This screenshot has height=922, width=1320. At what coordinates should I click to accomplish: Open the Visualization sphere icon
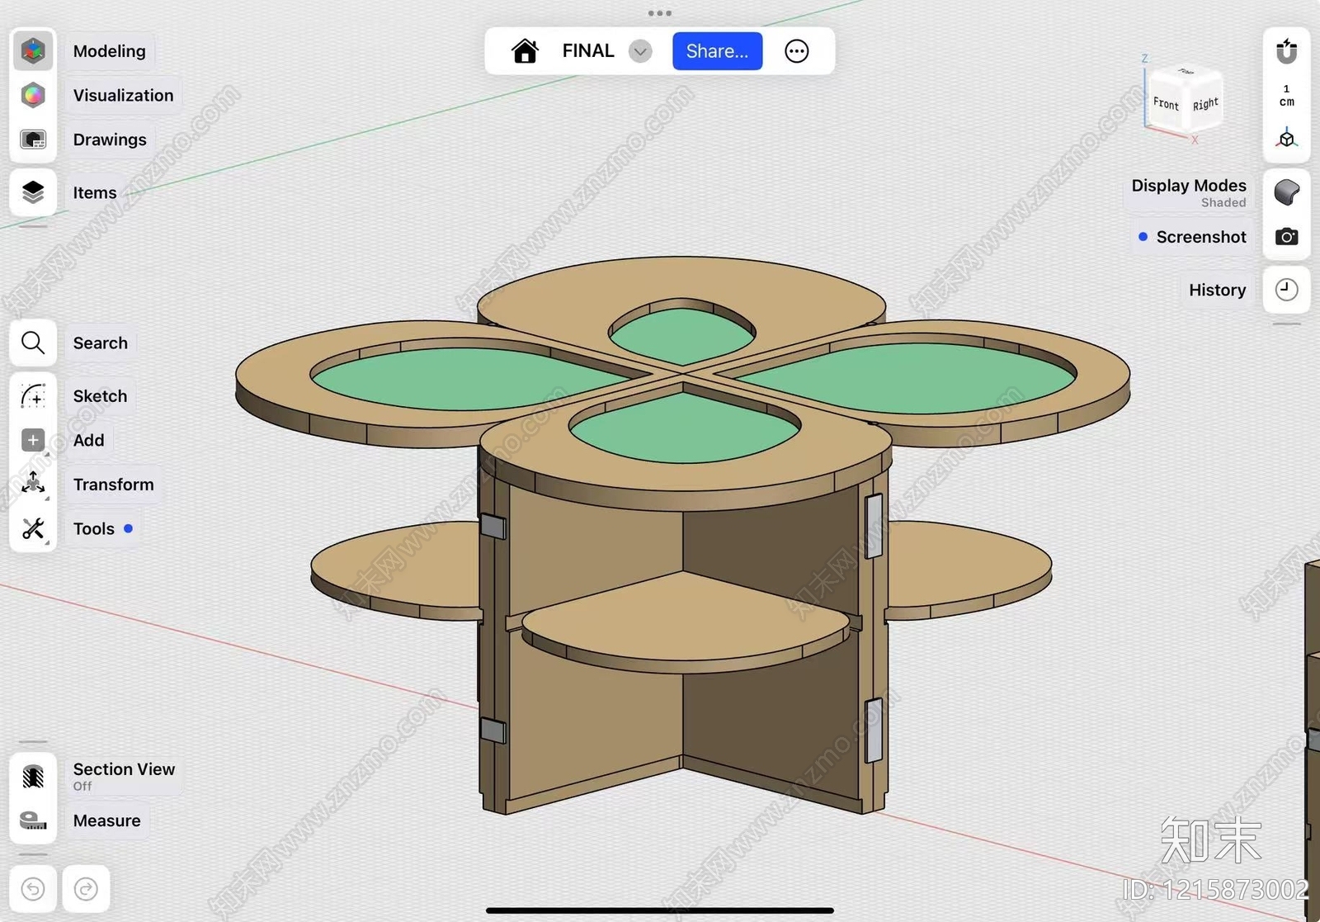tap(33, 95)
